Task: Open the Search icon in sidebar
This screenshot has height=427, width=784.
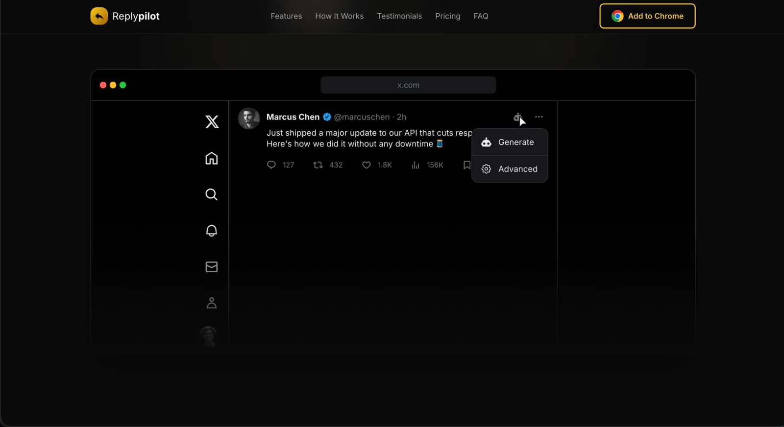Action: [x=212, y=194]
